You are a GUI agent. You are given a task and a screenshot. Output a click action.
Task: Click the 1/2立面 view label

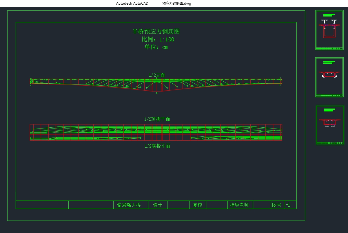pos(157,75)
